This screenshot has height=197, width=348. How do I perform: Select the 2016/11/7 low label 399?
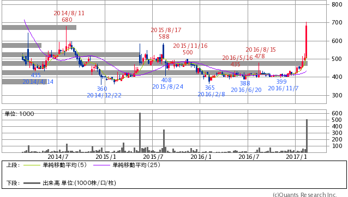tap(281, 82)
